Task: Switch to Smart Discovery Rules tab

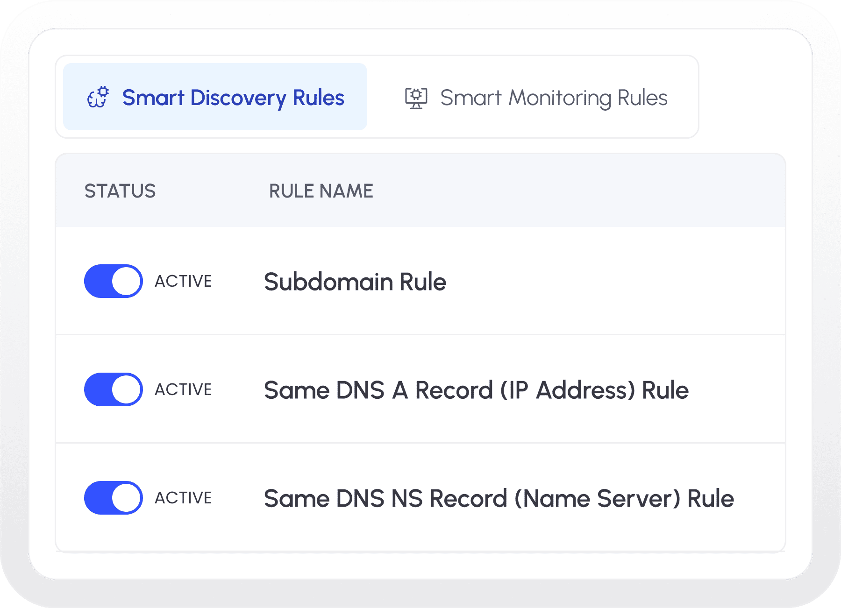Action: click(x=215, y=97)
